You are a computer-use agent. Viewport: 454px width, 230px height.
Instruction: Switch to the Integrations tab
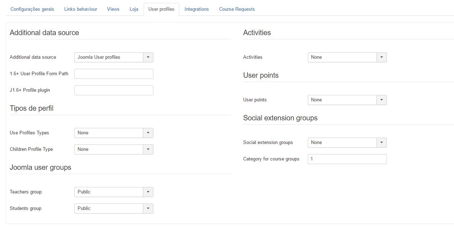pos(196,9)
